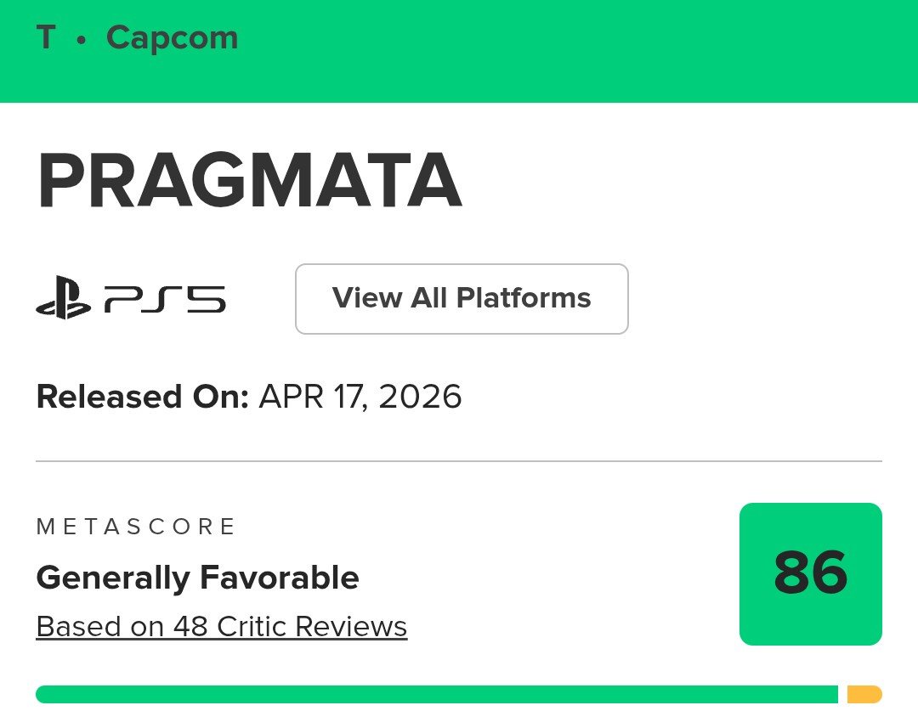Click the word Platforms in the button

(524, 299)
